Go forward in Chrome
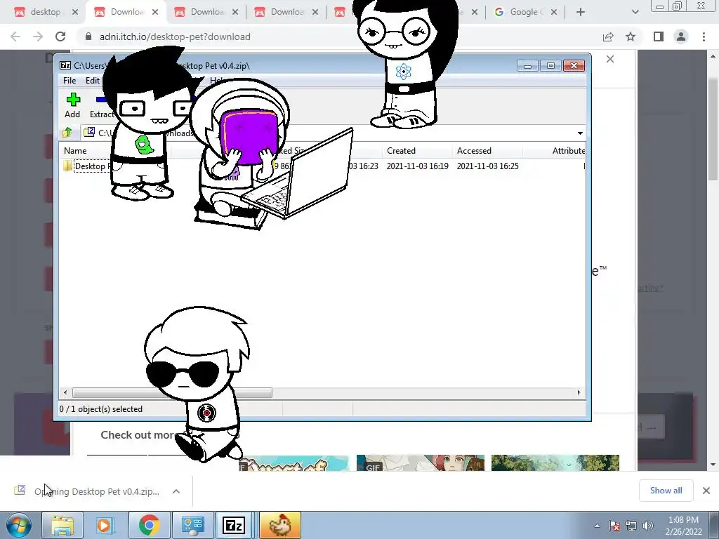The height and width of the screenshot is (539, 719). coord(38,36)
